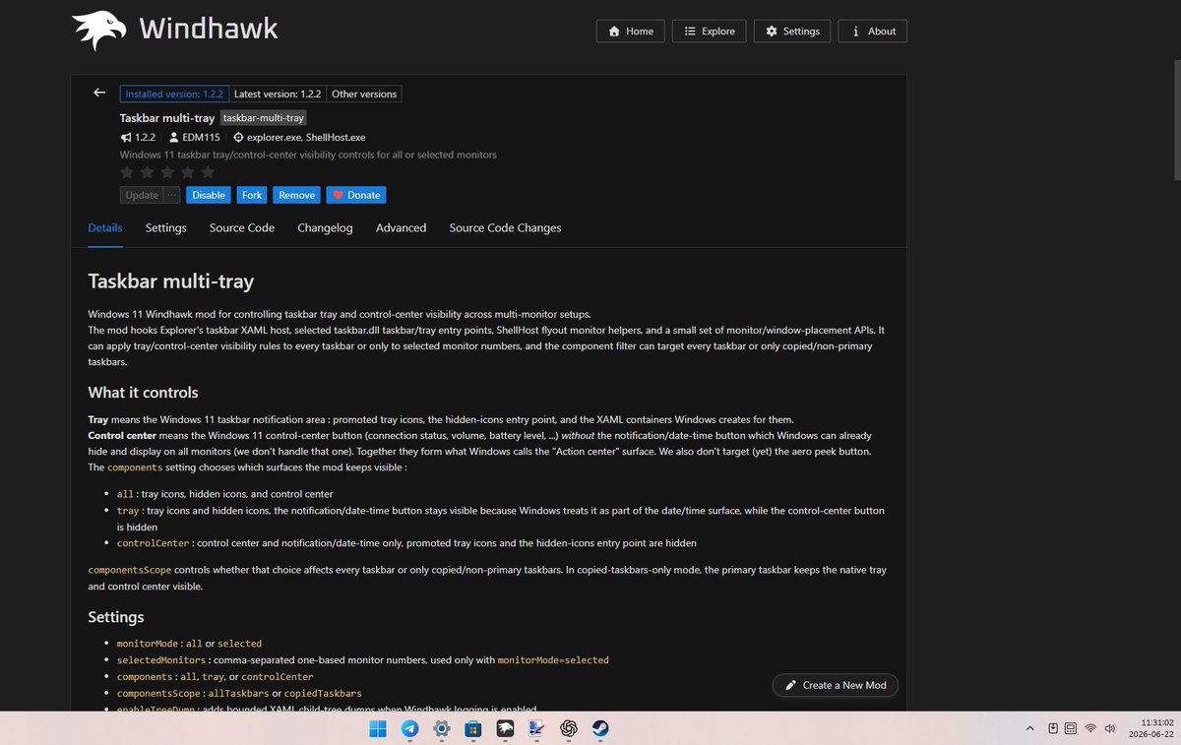Open Windhawk Settings from top bar
This screenshot has width=1181, height=745.
(792, 31)
